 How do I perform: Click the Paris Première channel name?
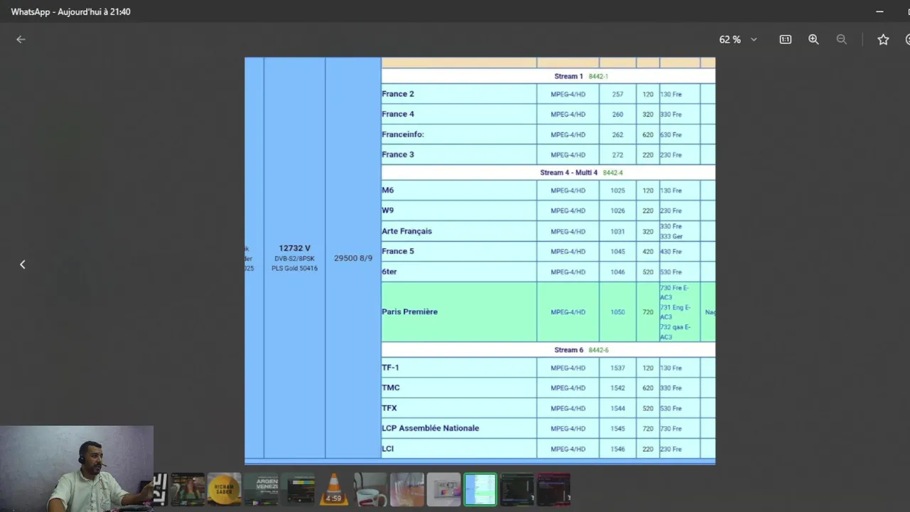pyautogui.click(x=409, y=311)
